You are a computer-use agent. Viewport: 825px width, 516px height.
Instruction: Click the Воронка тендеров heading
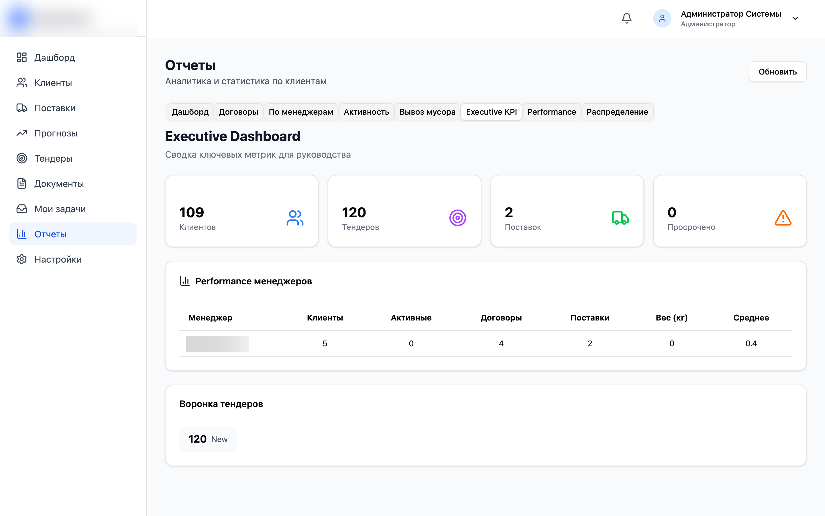(221, 404)
